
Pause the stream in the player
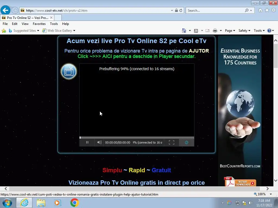(x=87, y=142)
